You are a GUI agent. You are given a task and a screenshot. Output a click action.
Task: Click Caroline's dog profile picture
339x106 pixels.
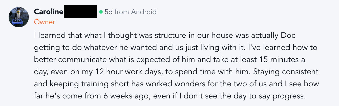tap(19, 17)
